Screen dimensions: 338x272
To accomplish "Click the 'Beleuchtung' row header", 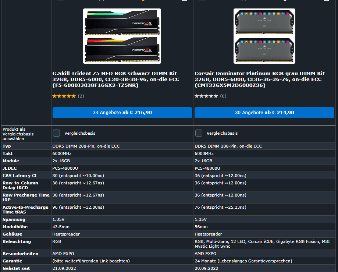I will click(17, 241).
